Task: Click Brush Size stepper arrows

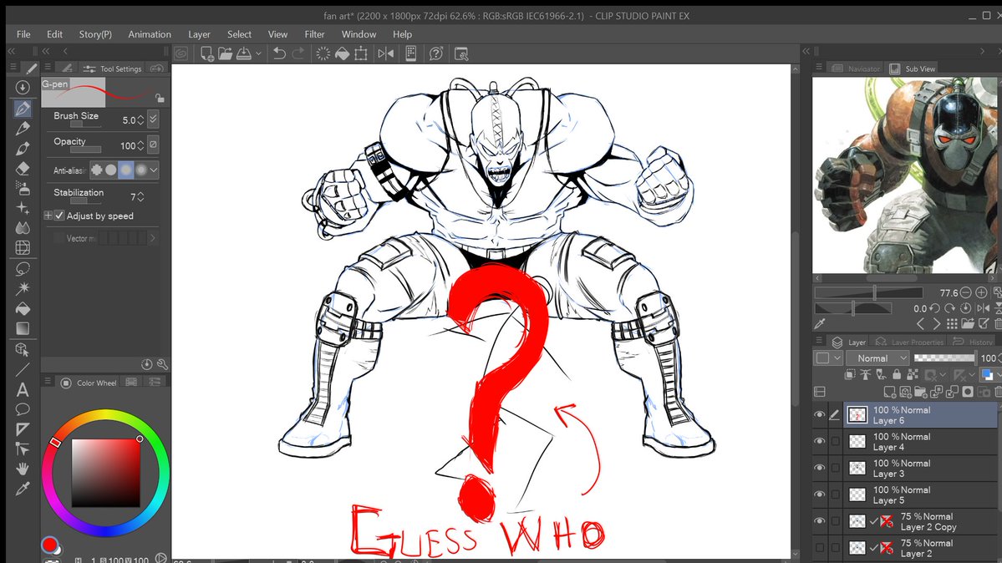Action: tap(140, 119)
